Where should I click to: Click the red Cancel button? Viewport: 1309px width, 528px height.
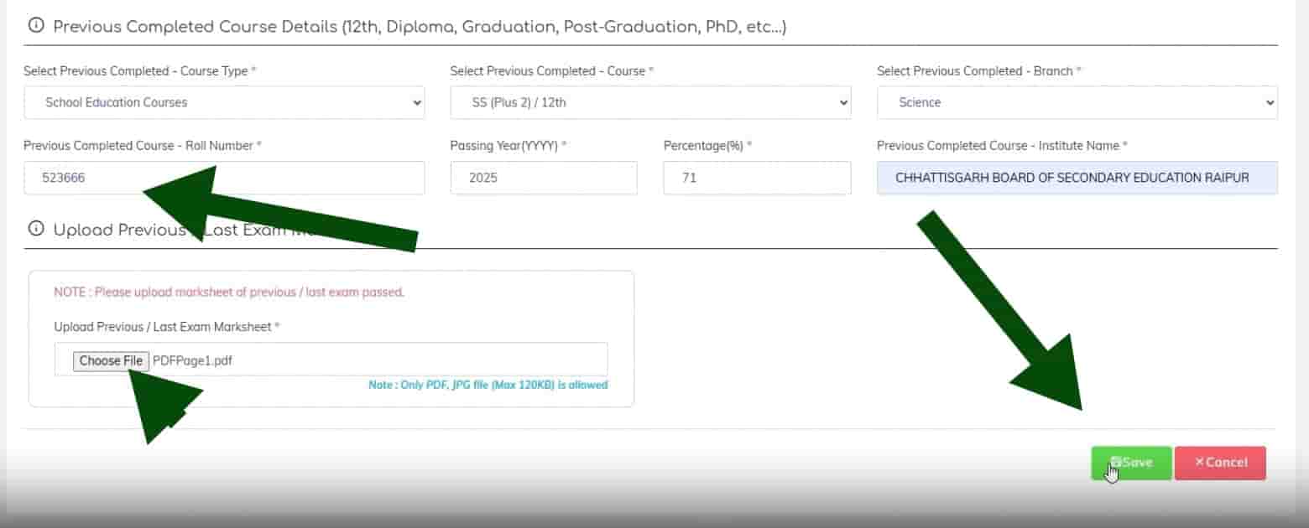1220,463
